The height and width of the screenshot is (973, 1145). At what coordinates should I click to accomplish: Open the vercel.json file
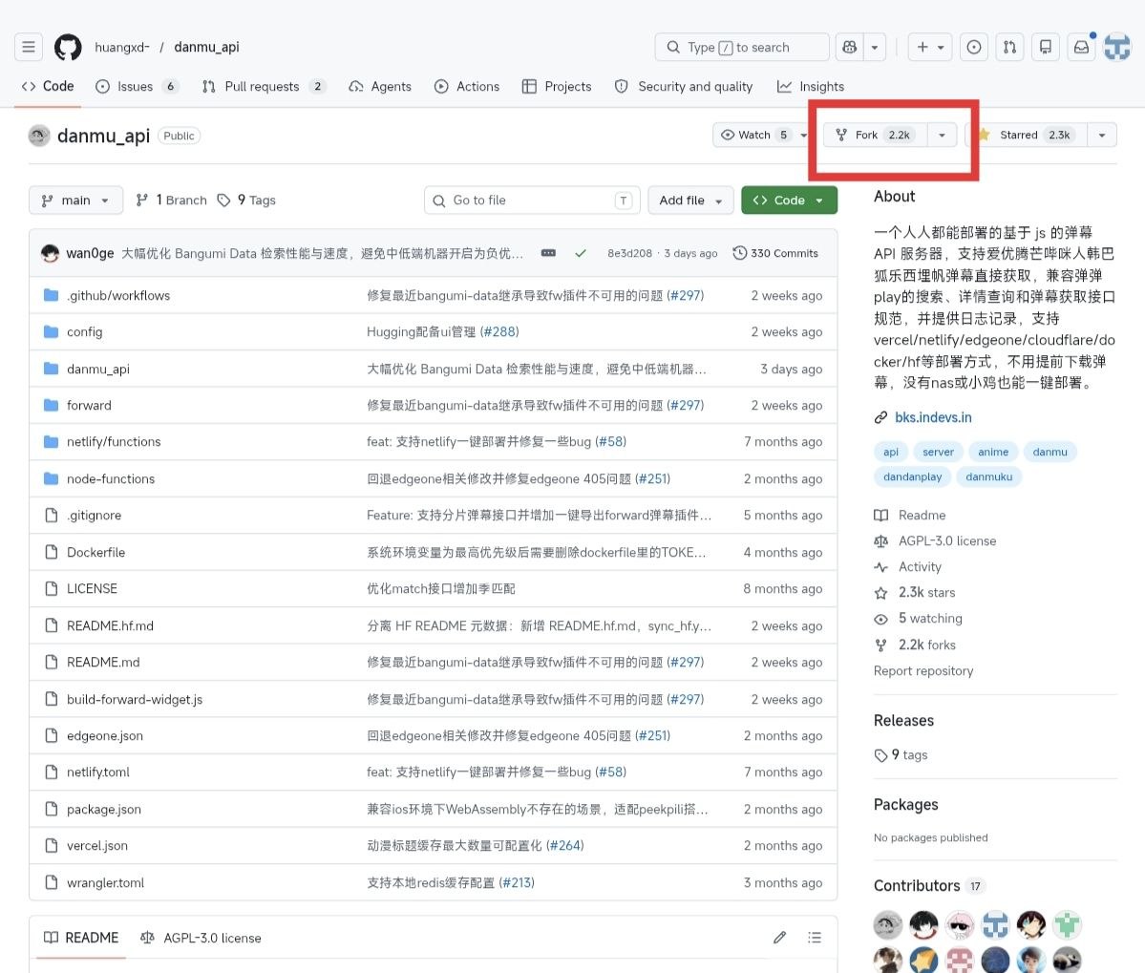point(97,845)
